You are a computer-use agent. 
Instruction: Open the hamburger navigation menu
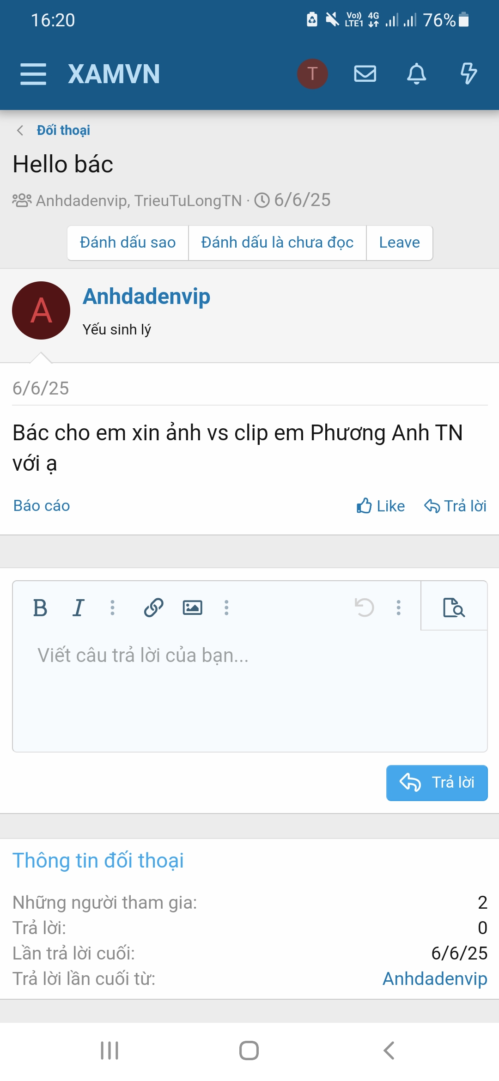pos(33,74)
